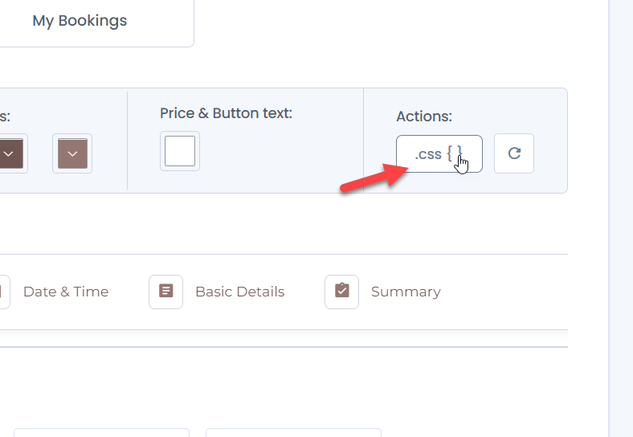Click the circular reset arrow icon

coord(514,153)
